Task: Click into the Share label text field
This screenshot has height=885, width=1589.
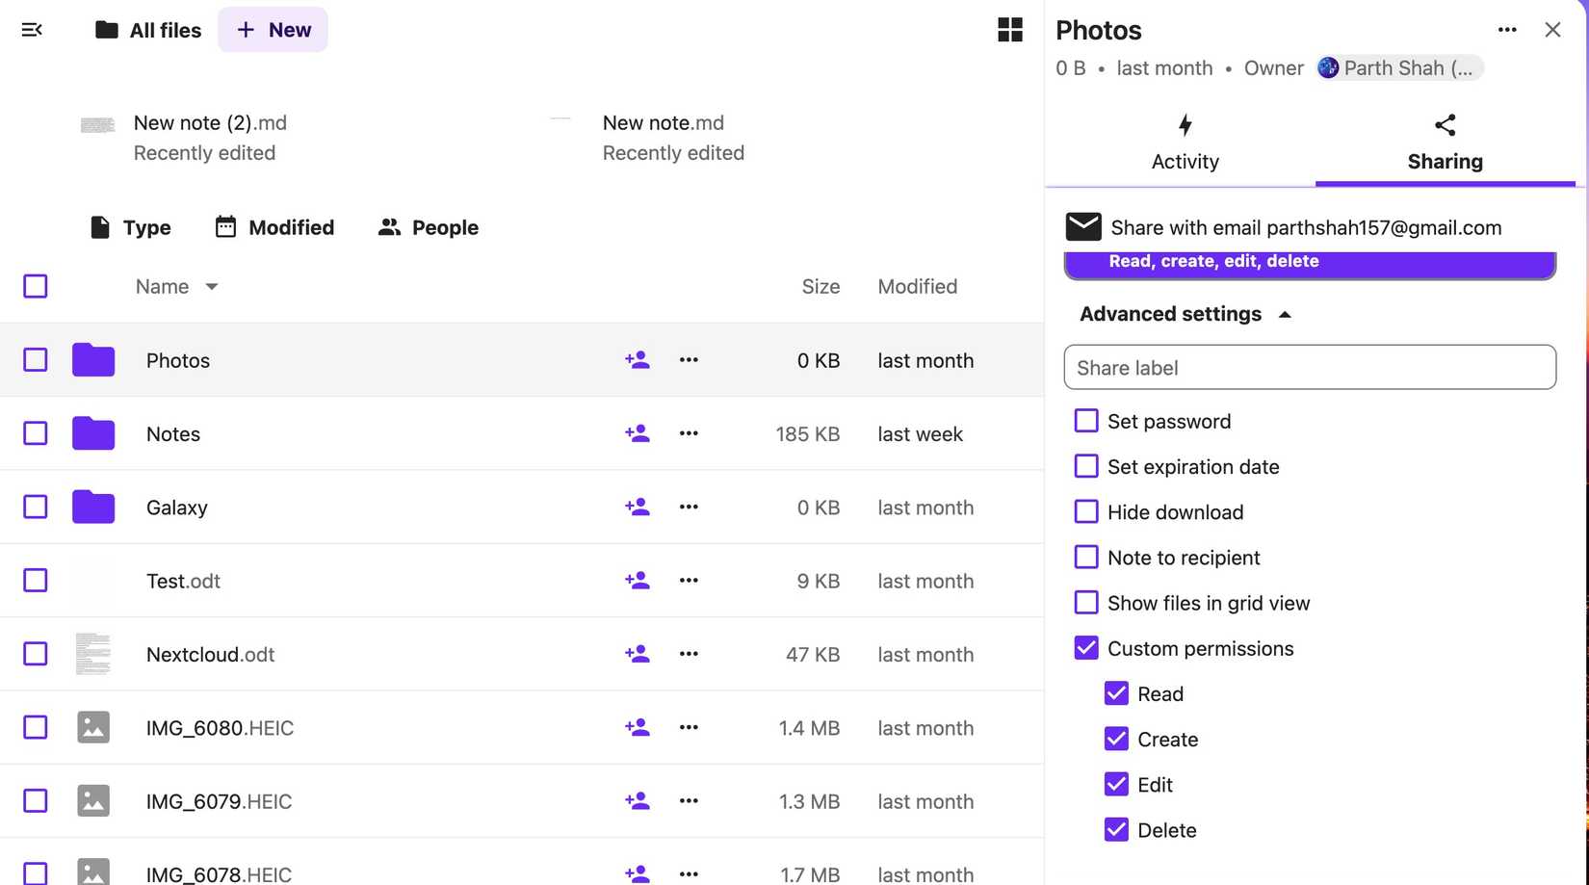Action: click(1310, 368)
